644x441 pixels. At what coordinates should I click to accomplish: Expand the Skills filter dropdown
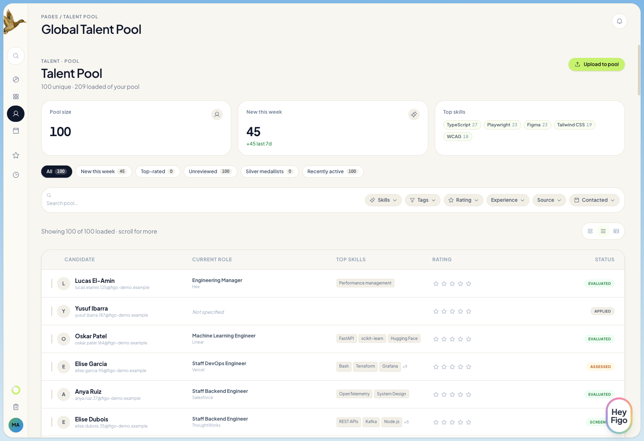coord(383,200)
